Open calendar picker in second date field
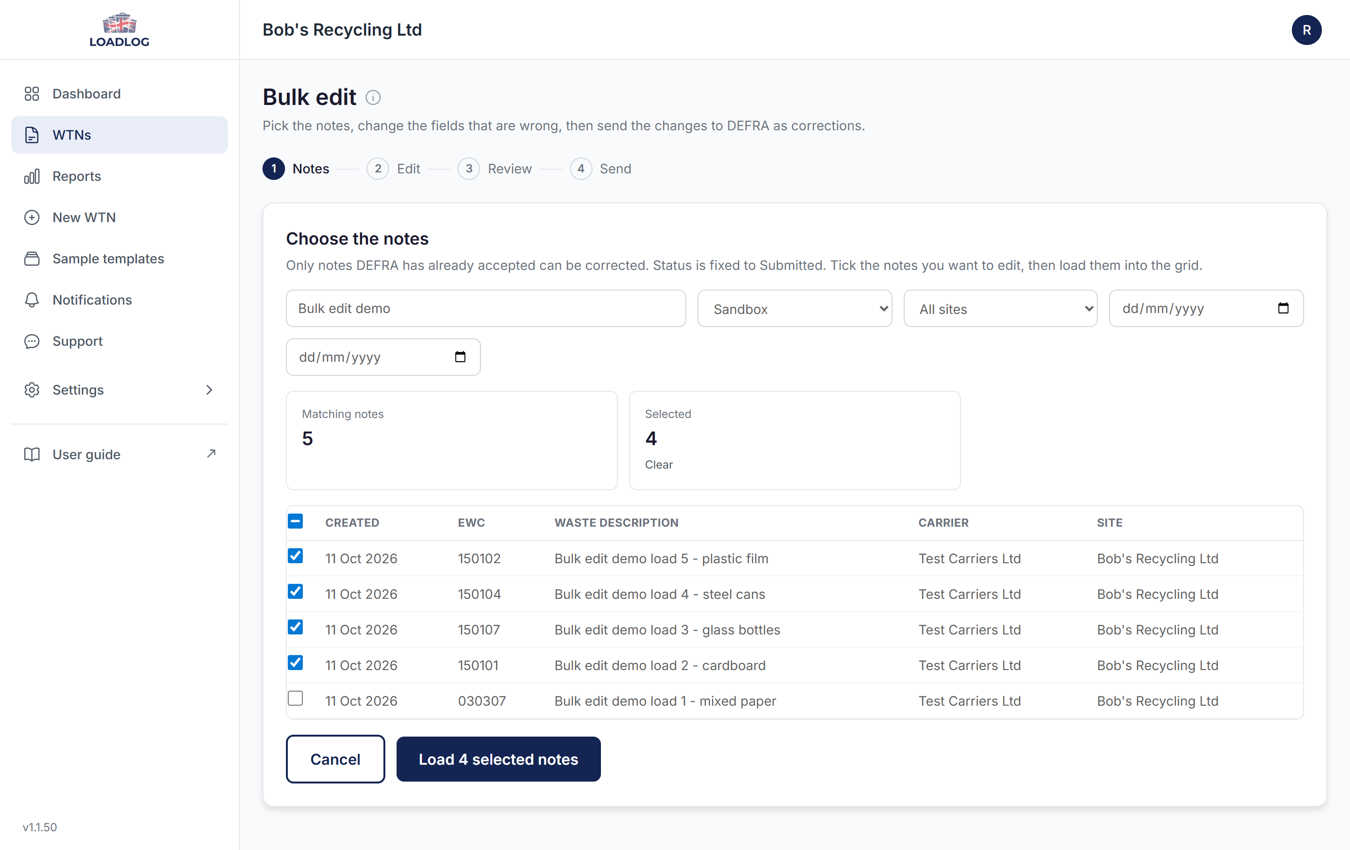The image size is (1350, 850). [x=460, y=357]
